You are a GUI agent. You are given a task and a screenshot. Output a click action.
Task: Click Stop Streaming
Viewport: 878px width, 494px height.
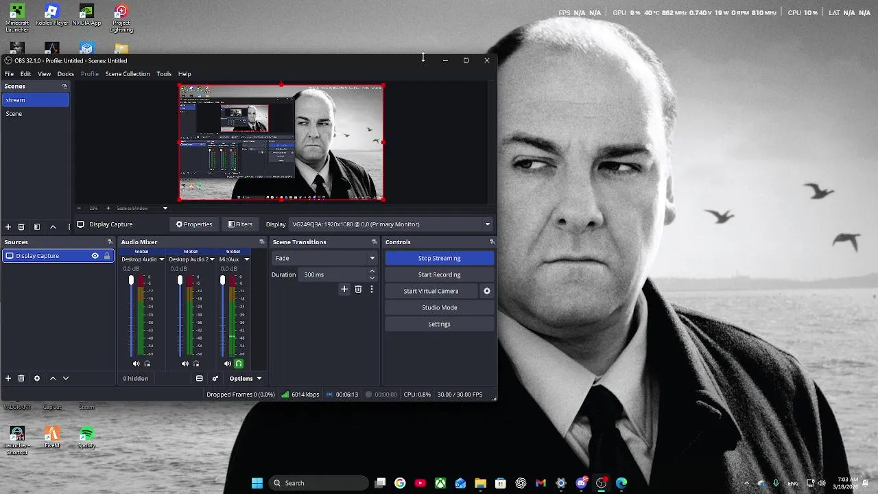(439, 258)
